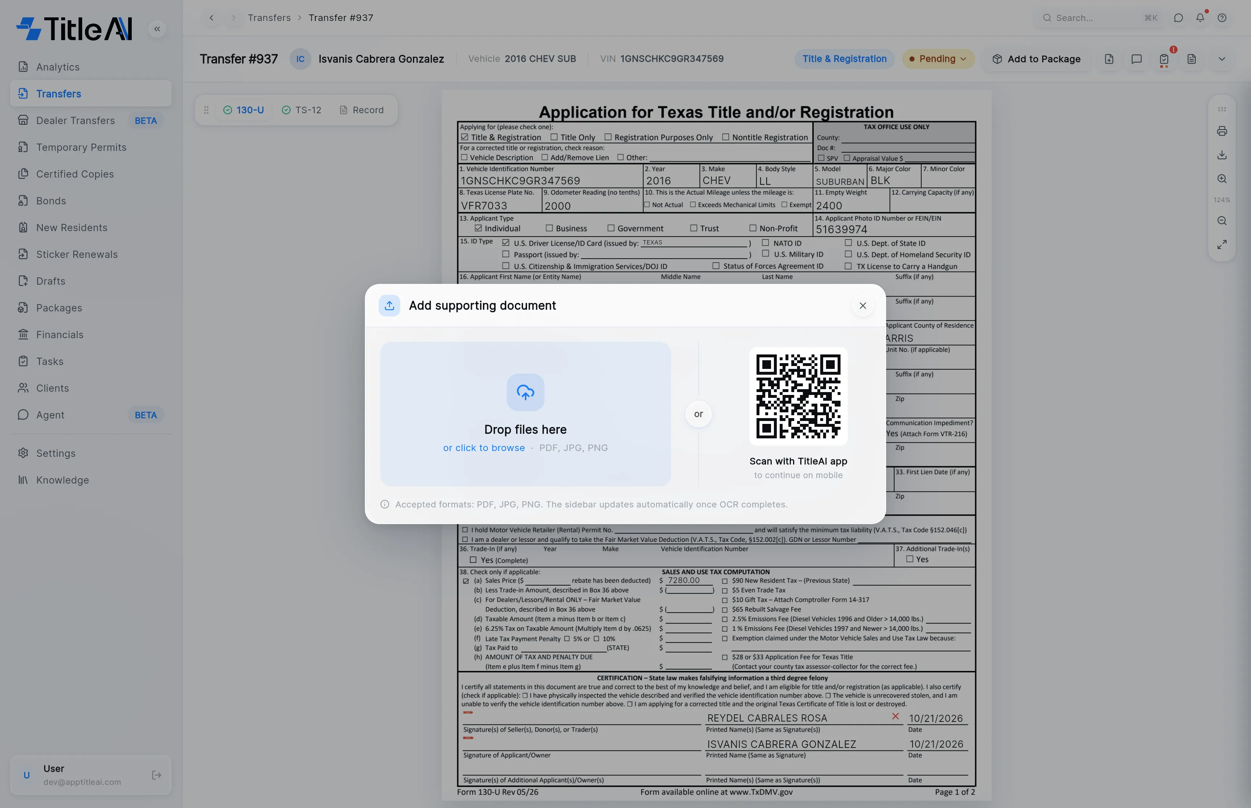Go back with the left arrow
Image resolution: width=1251 pixels, height=808 pixels.
[x=211, y=18]
